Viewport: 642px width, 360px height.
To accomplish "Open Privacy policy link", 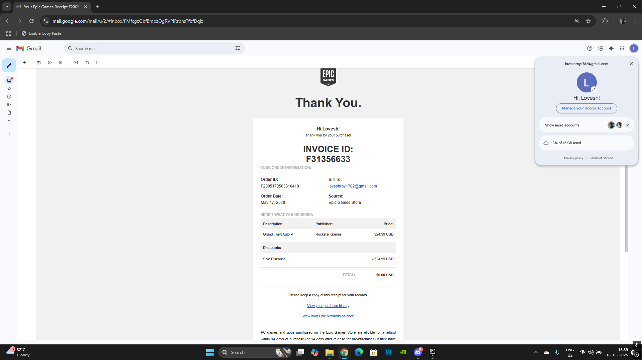I will (x=573, y=158).
